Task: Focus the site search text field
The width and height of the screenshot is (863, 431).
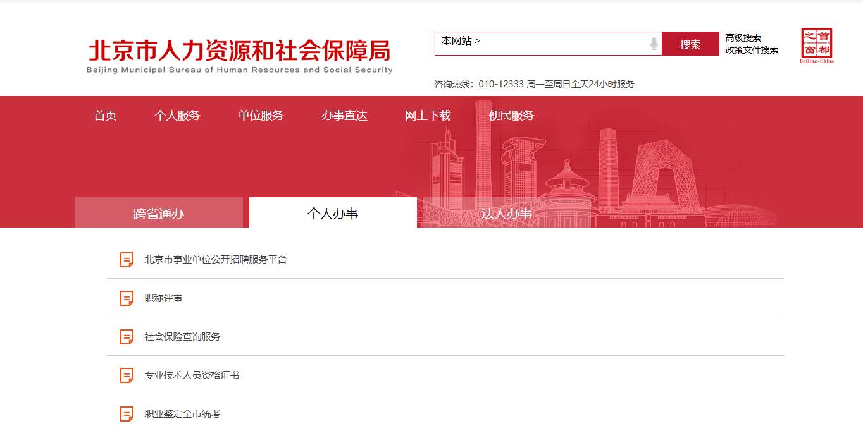Action: click(x=548, y=44)
